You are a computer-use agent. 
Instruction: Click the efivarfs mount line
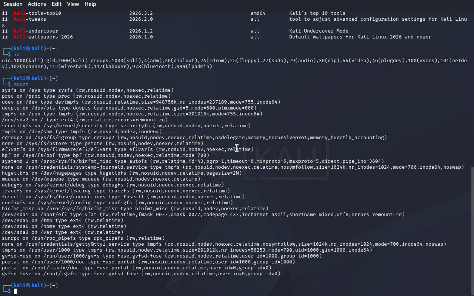tap(128, 149)
